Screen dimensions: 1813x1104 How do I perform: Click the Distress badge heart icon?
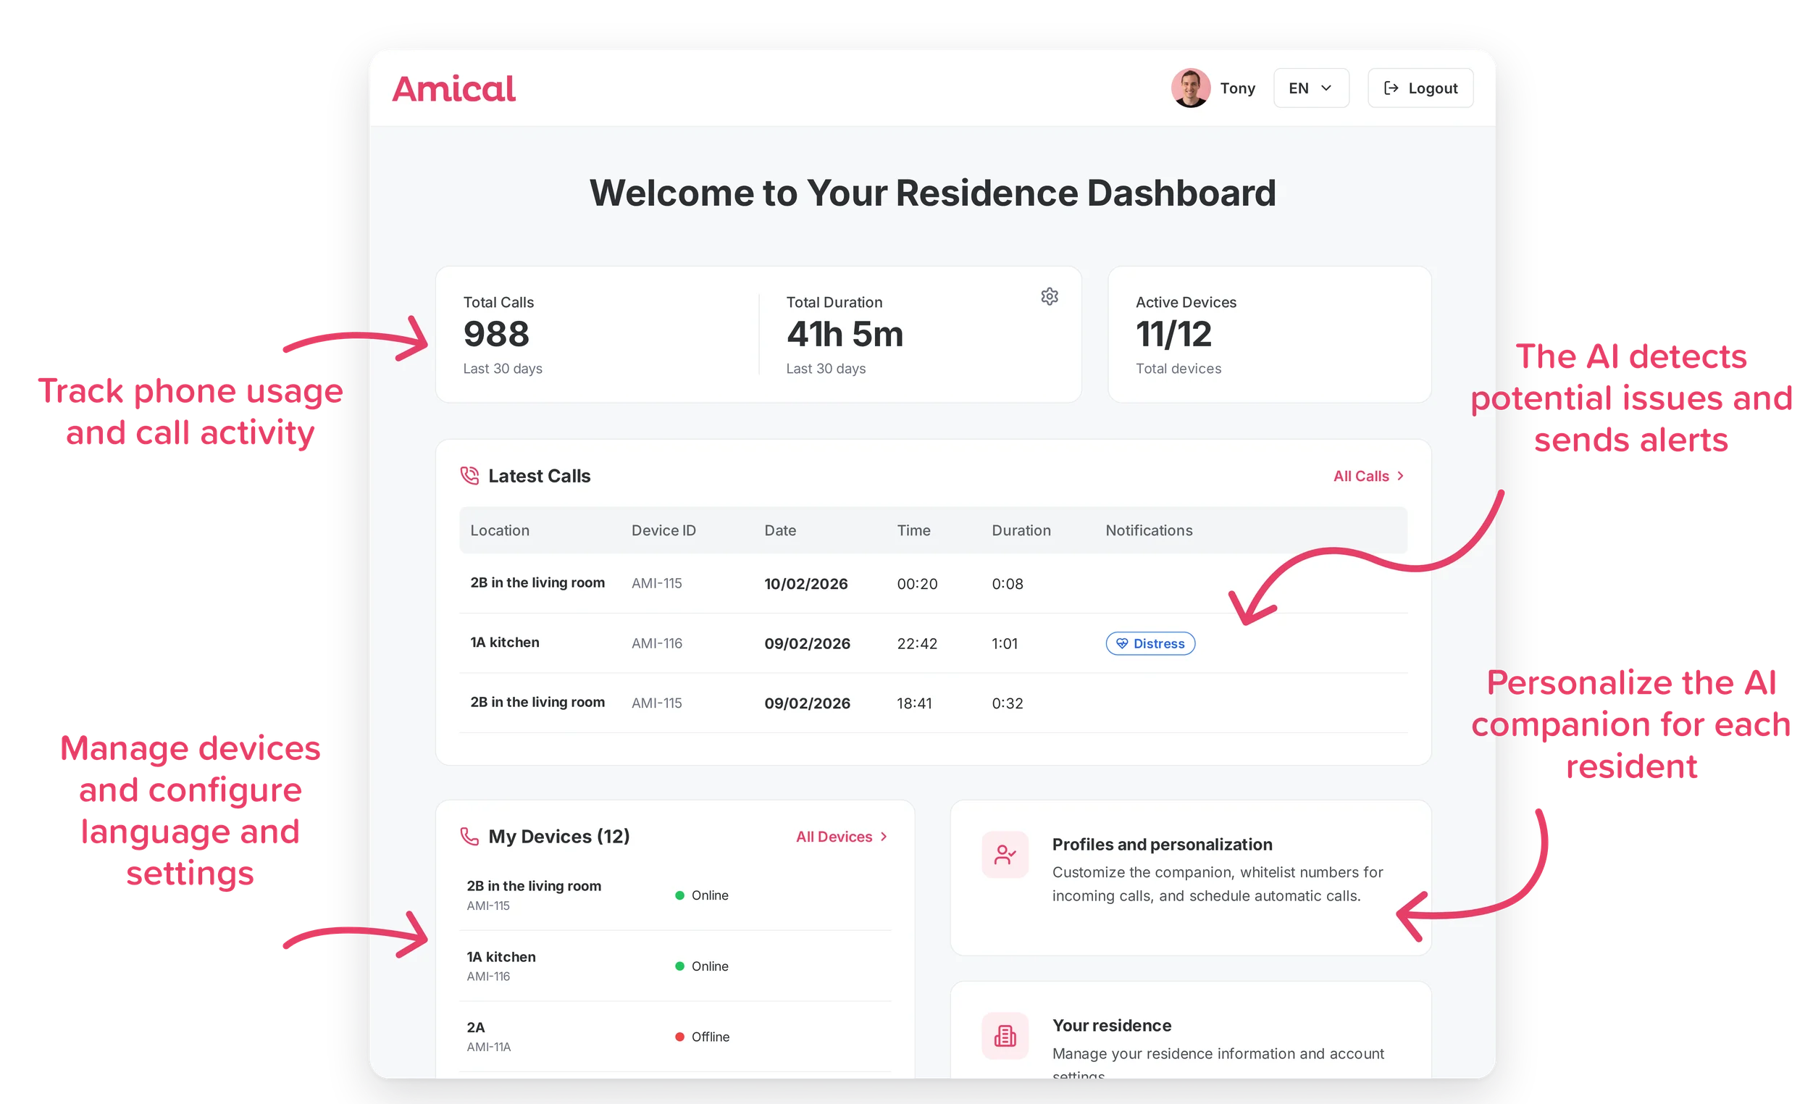[x=1121, y=643]
